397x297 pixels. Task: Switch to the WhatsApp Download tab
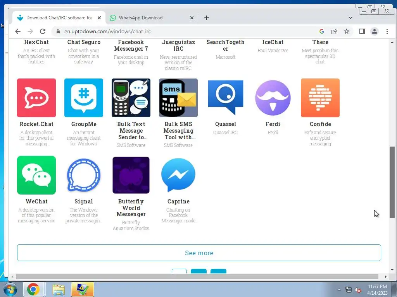[x=151, y=18]
